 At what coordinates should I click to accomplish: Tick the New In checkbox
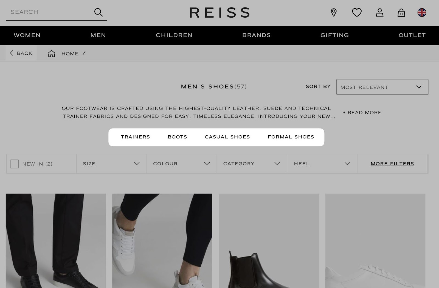tap(14, 164)
